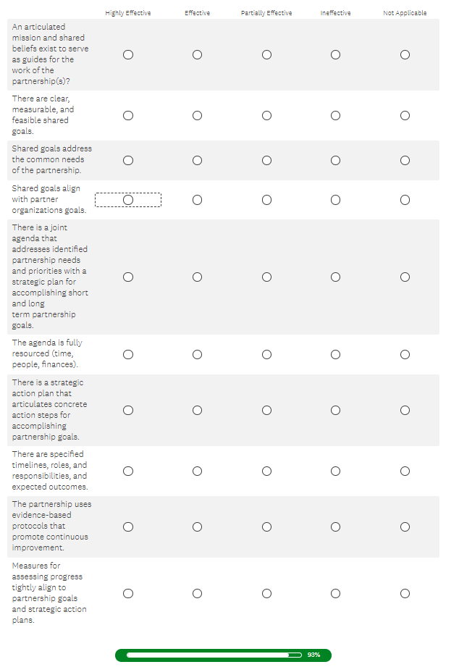
Task: Click the 'Highly Effective' column header
Action: (x=128, y=13)
